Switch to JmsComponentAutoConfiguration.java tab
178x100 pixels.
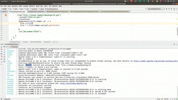115,12
